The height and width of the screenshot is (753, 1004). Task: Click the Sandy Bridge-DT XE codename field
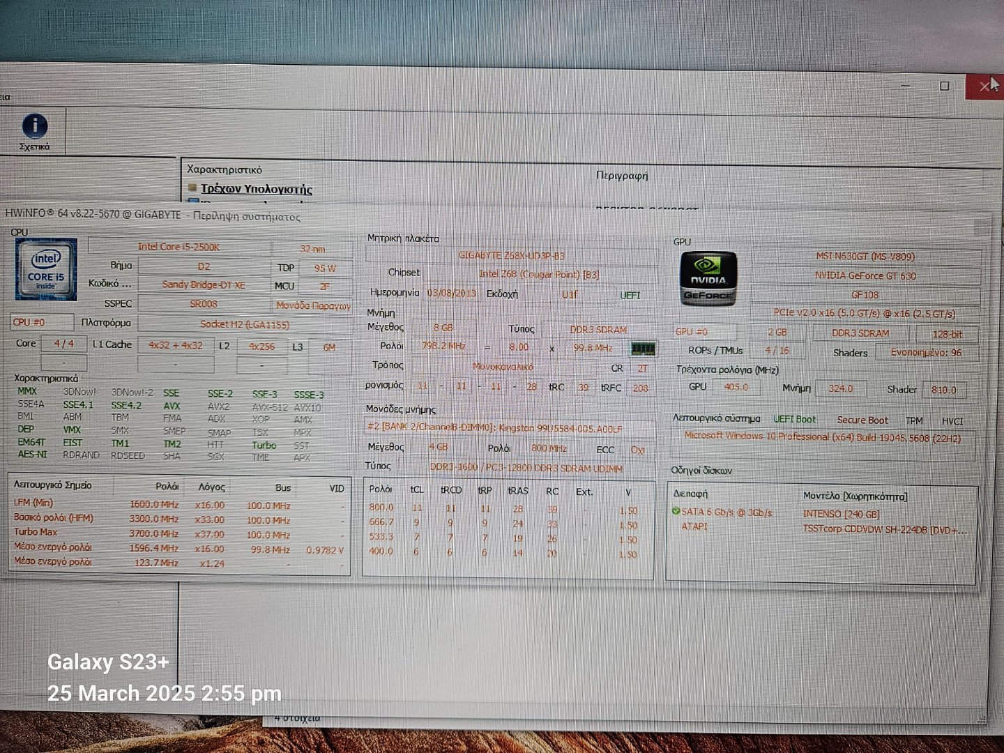pyautogui.click(x=204, y=284)
